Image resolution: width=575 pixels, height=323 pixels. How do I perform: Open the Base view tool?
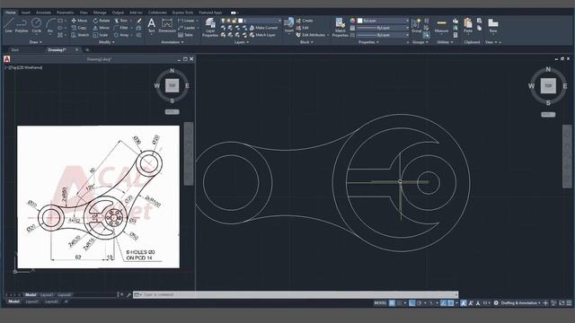[493, 26]
